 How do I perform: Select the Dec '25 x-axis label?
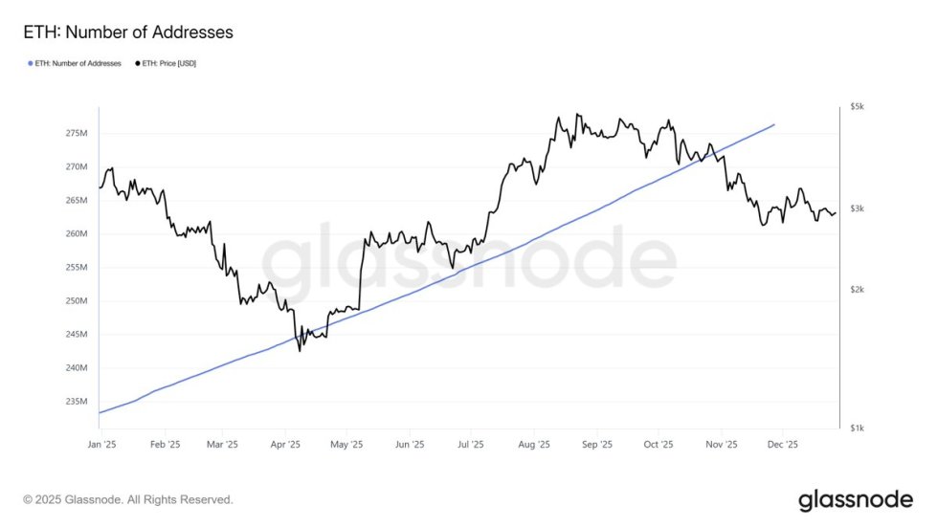point(783,445)
